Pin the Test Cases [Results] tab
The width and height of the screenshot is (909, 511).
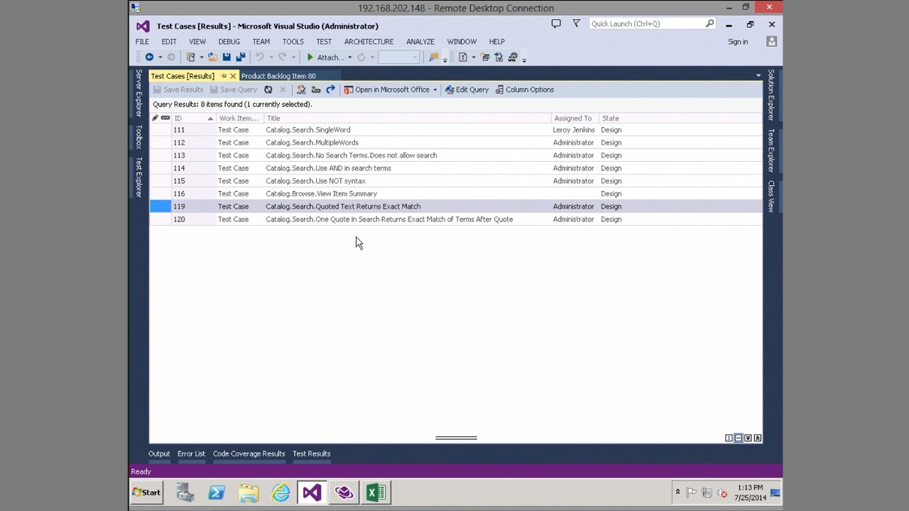pos(224,76)
